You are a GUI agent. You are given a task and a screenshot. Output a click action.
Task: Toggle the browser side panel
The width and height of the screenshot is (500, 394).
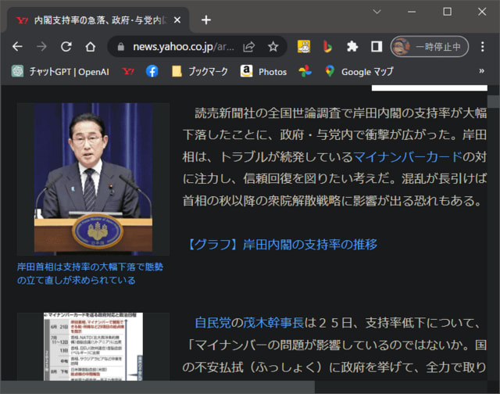(x=376, y=46)
